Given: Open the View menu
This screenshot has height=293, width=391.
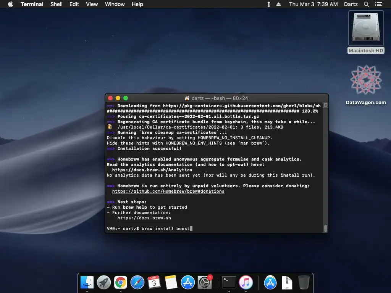Looking at the screenshot, I should (x=92, y=4).
